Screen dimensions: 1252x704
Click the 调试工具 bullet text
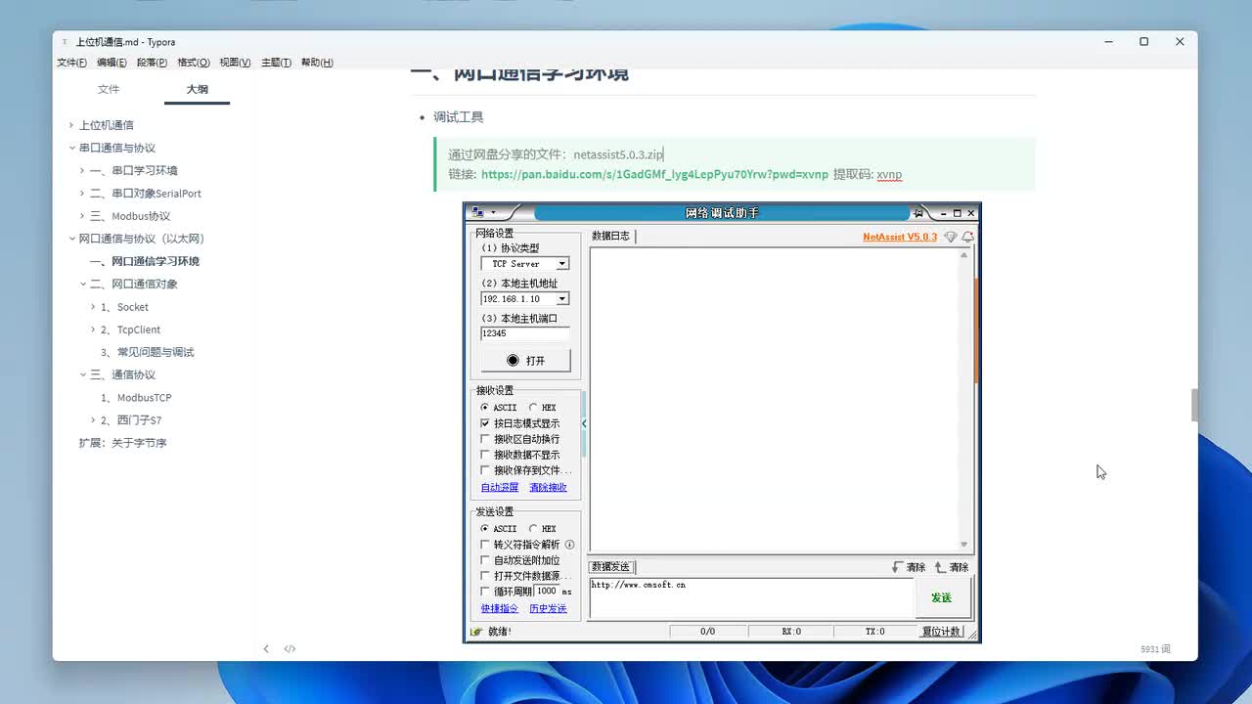pos(459,117)
